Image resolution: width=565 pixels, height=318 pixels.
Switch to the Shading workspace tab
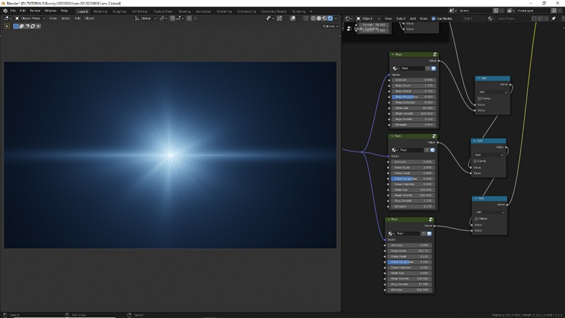184,11
